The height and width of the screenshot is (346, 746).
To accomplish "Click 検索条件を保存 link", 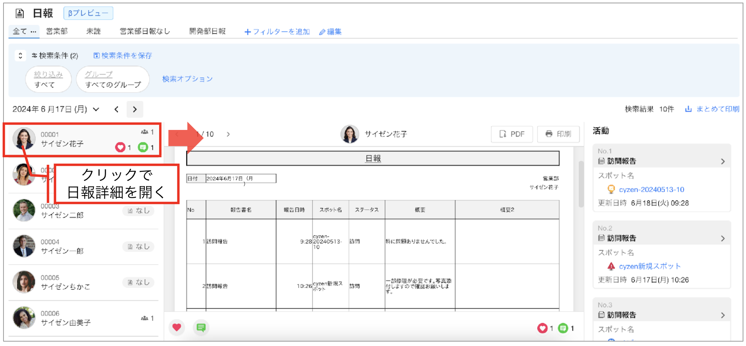I will click(x=123, y=55).
